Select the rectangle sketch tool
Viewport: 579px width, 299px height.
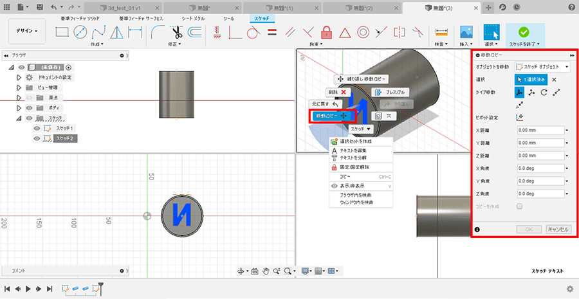pyautogui.click(x=62, y=32)
